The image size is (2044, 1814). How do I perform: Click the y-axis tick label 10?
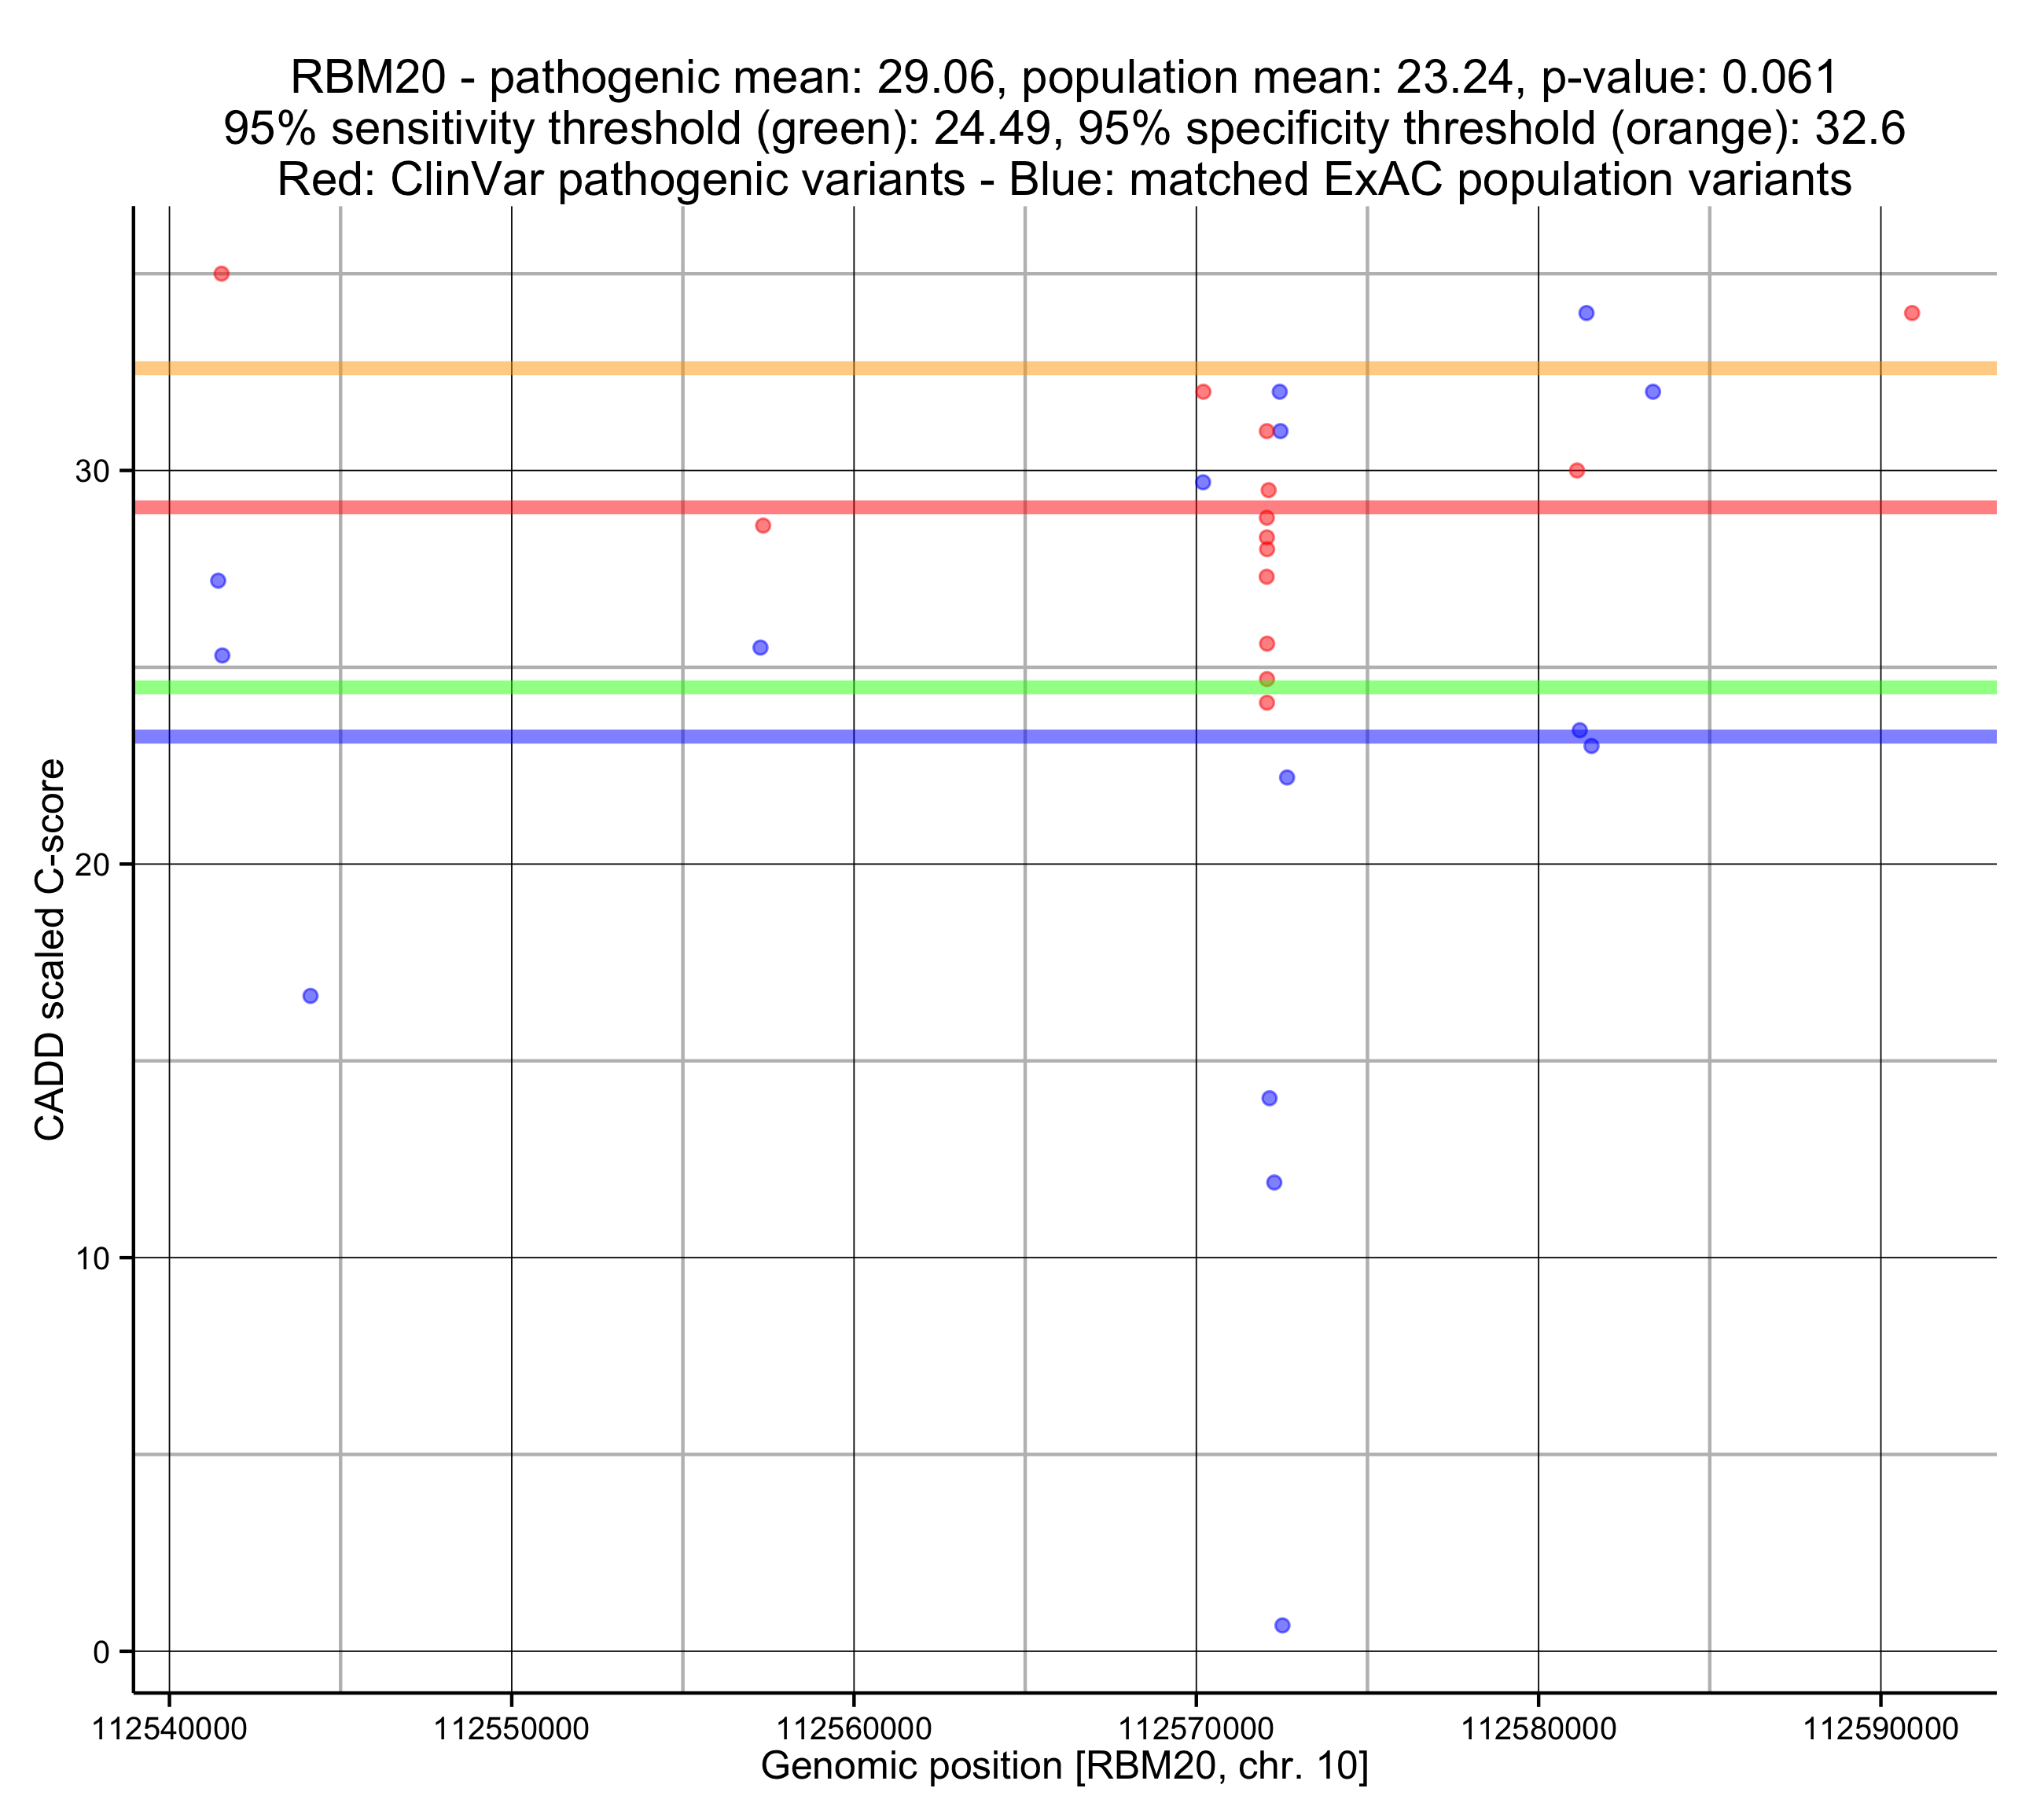coord(92,1258)
